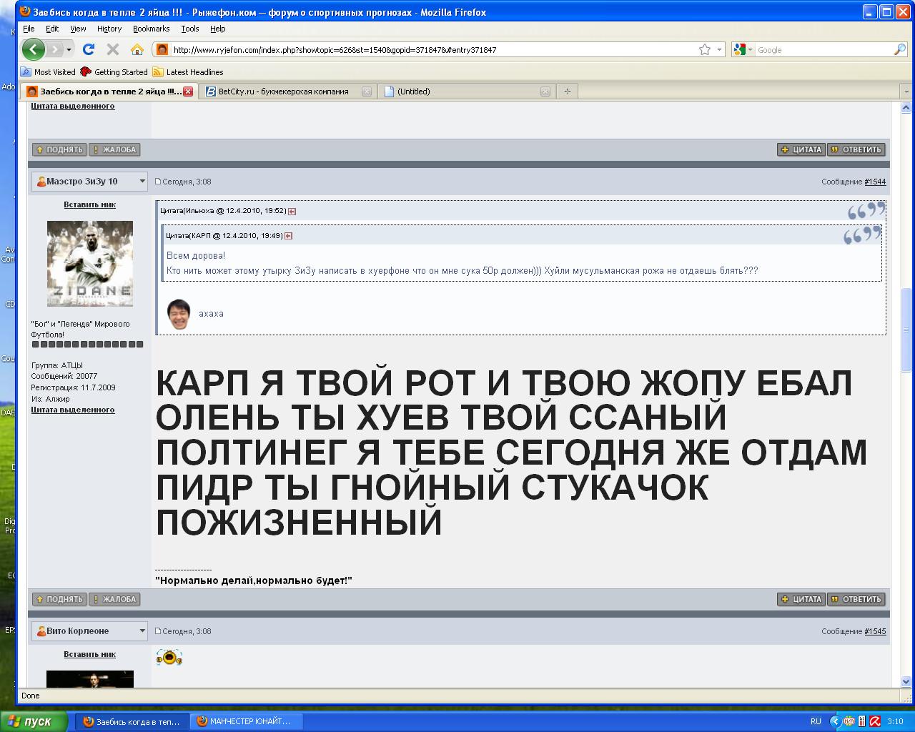Image resolution: width=915 pixels, height=732 pixels.
Task: Click Вставить ник above the Zidane avatar
Action: pos(89,204)
